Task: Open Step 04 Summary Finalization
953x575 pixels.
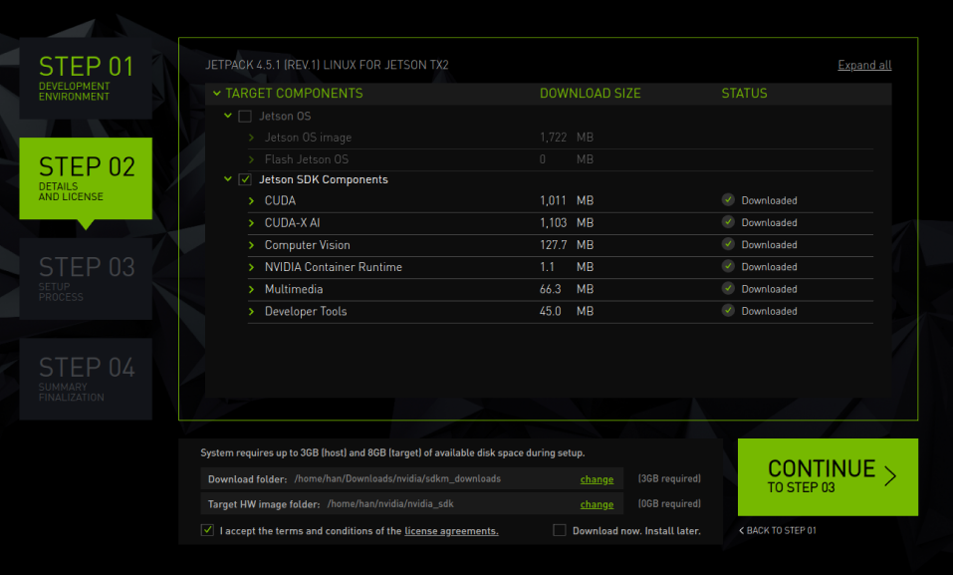Action: point(86,379)
